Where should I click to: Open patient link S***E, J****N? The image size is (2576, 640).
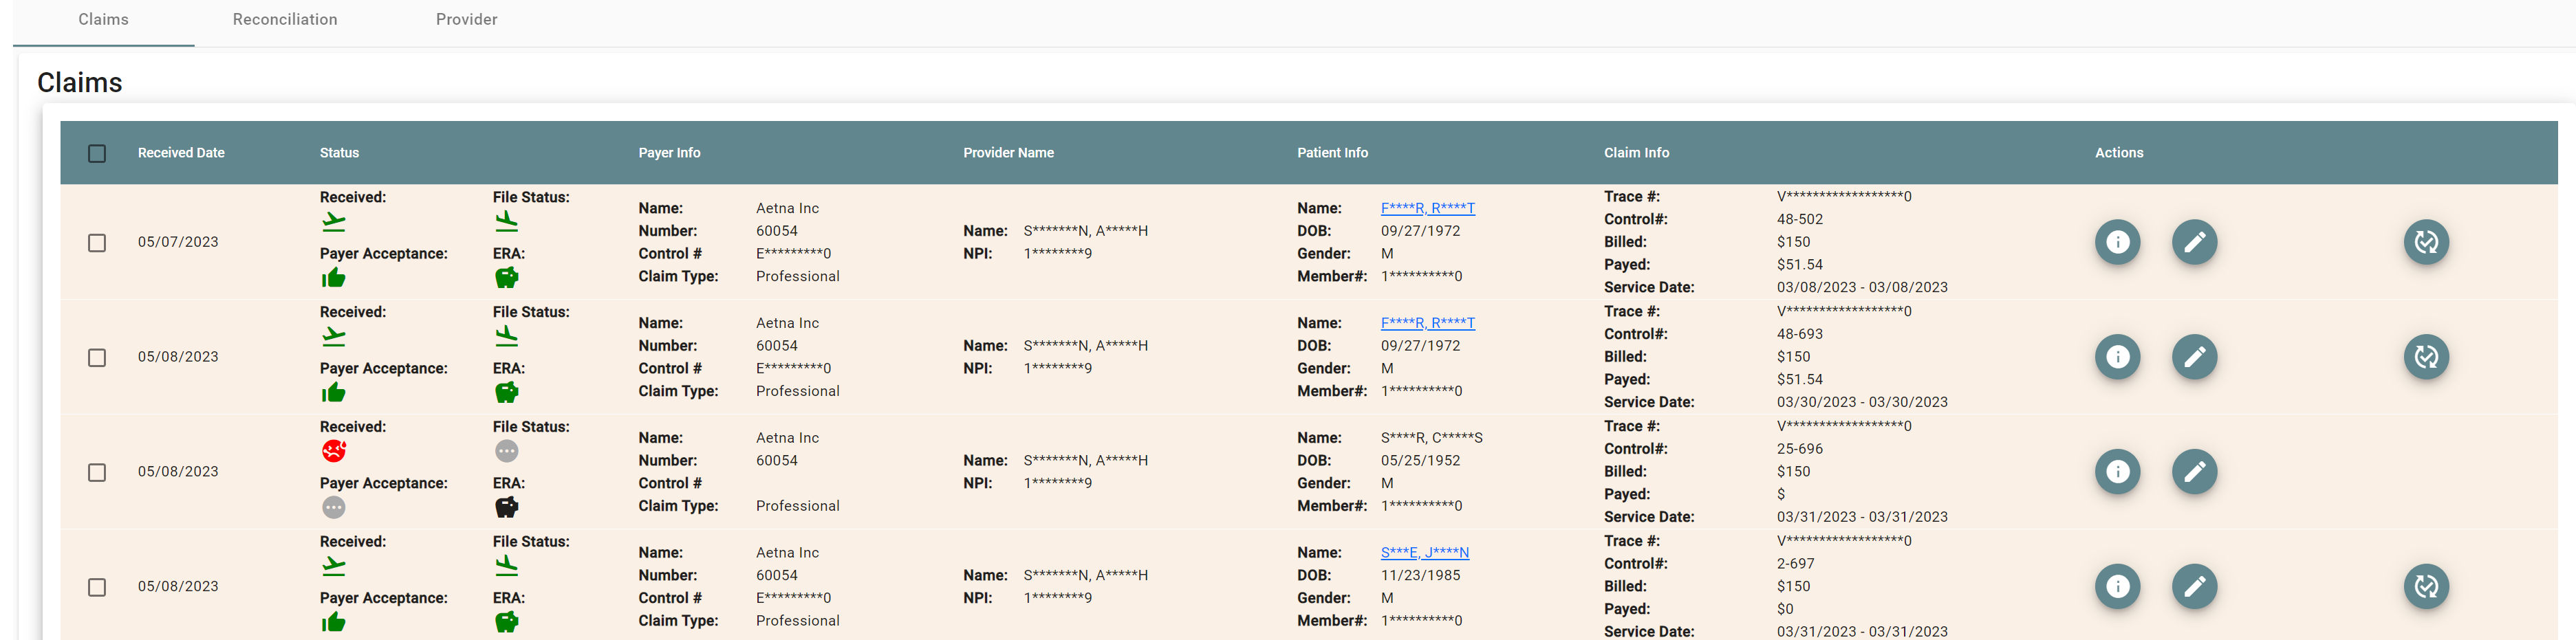click(x=1424, y=552)
